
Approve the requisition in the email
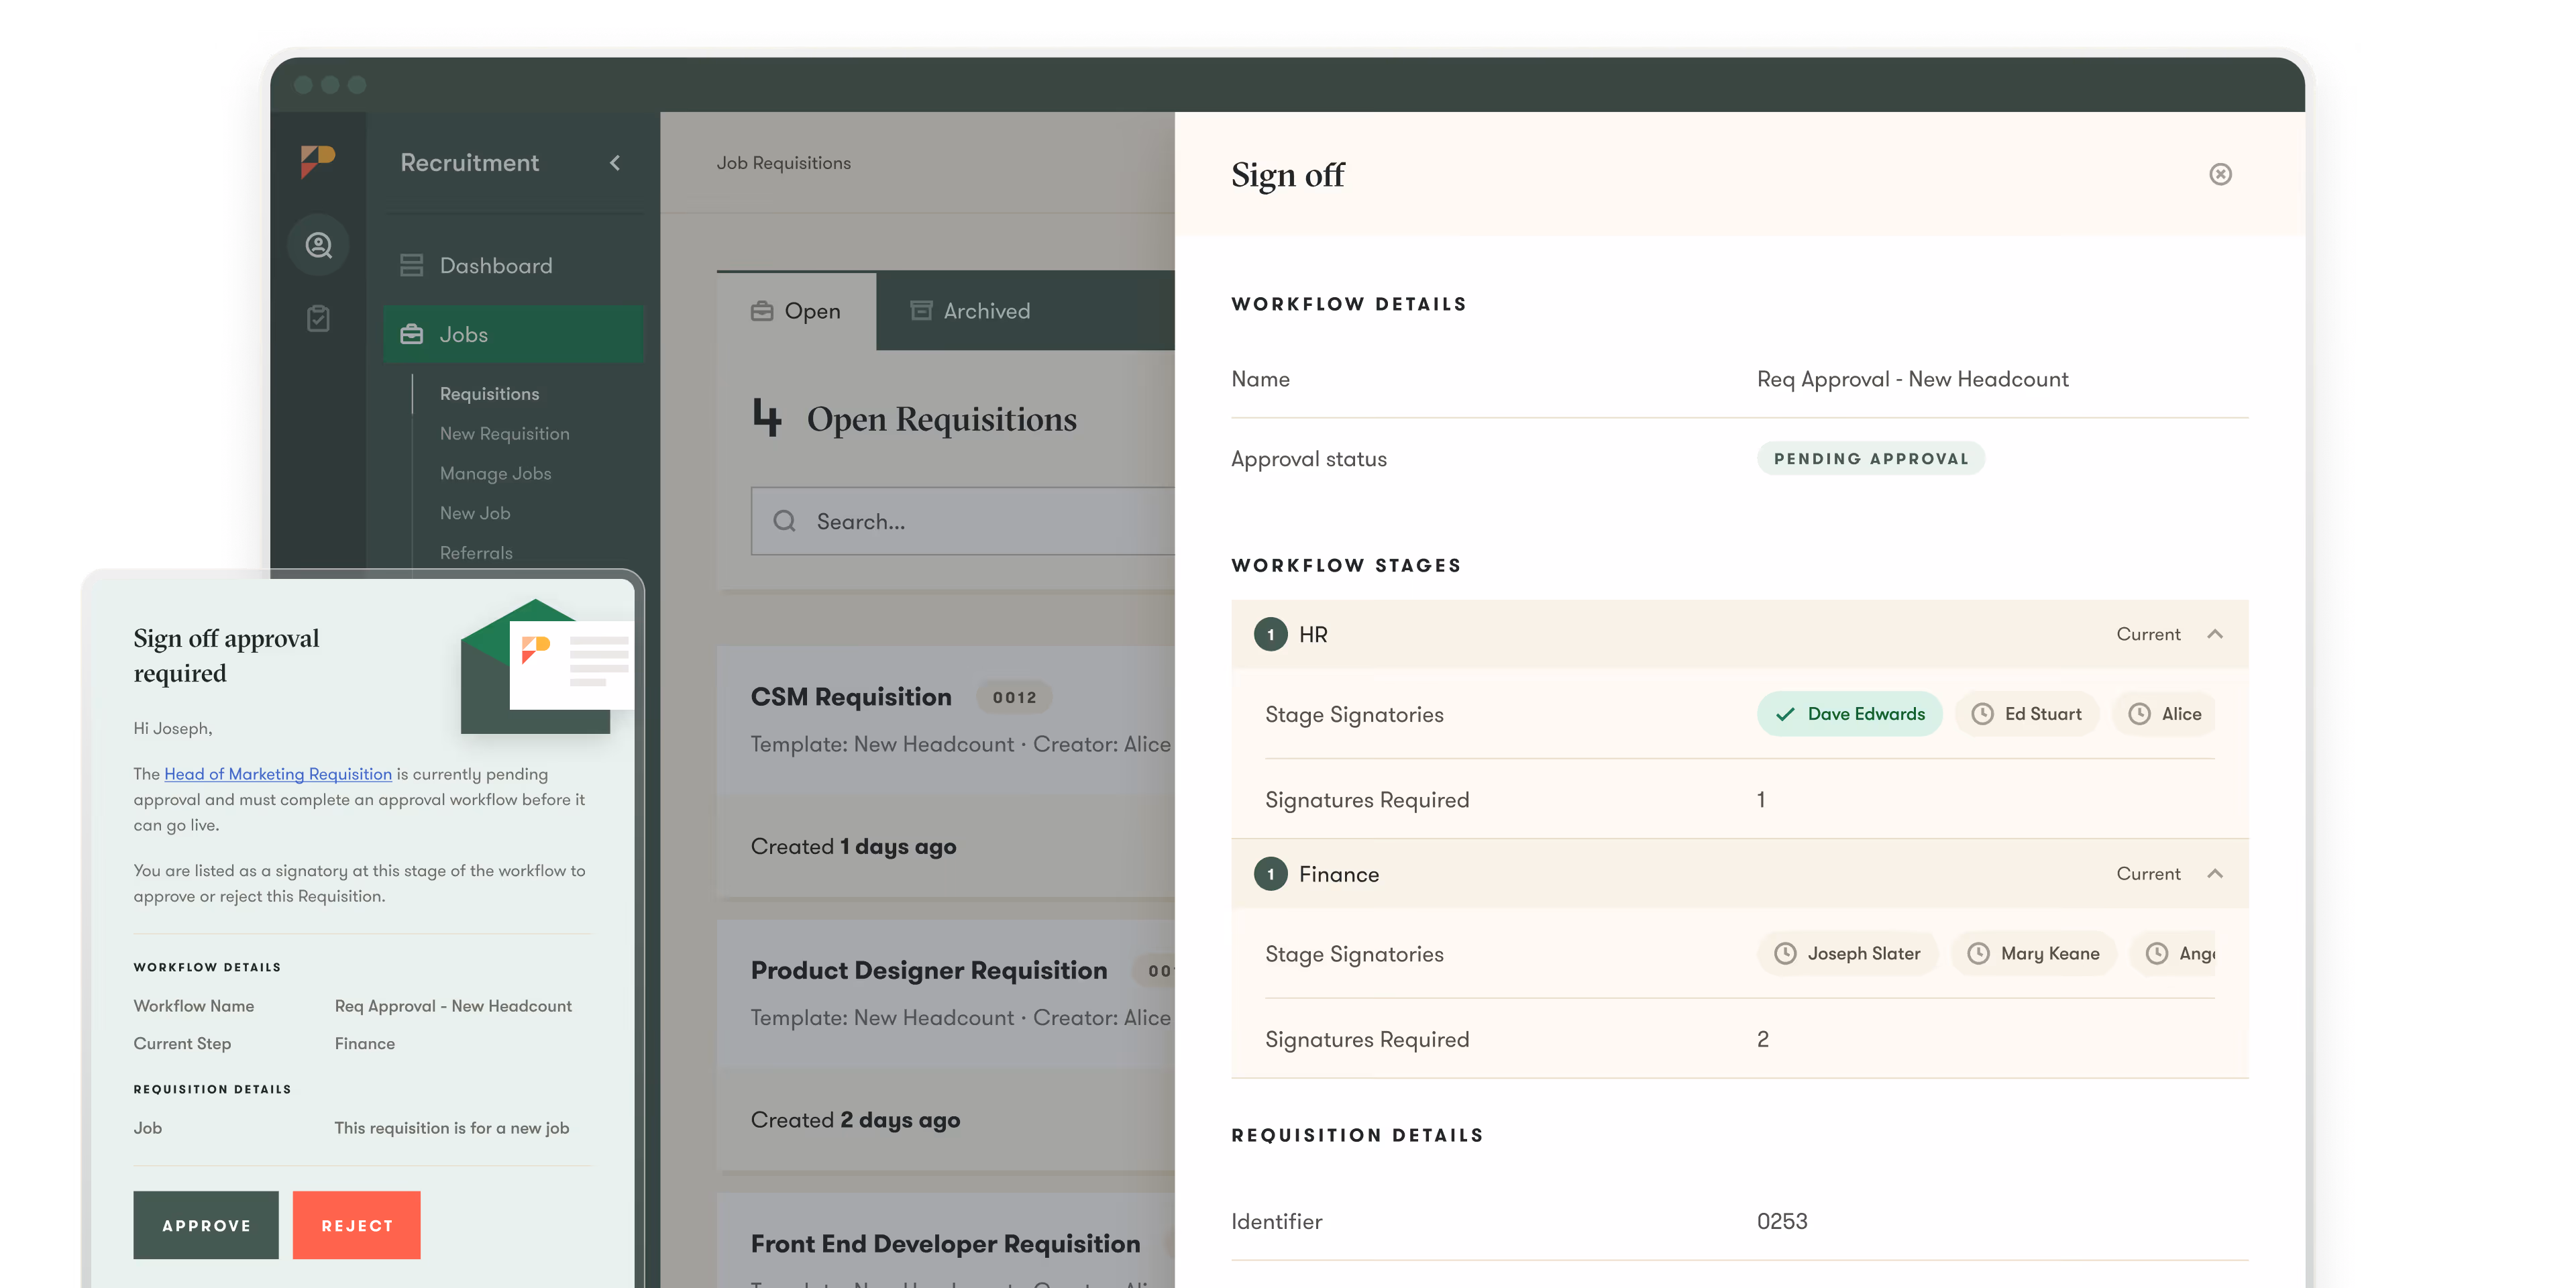(x=206, y=1225)
